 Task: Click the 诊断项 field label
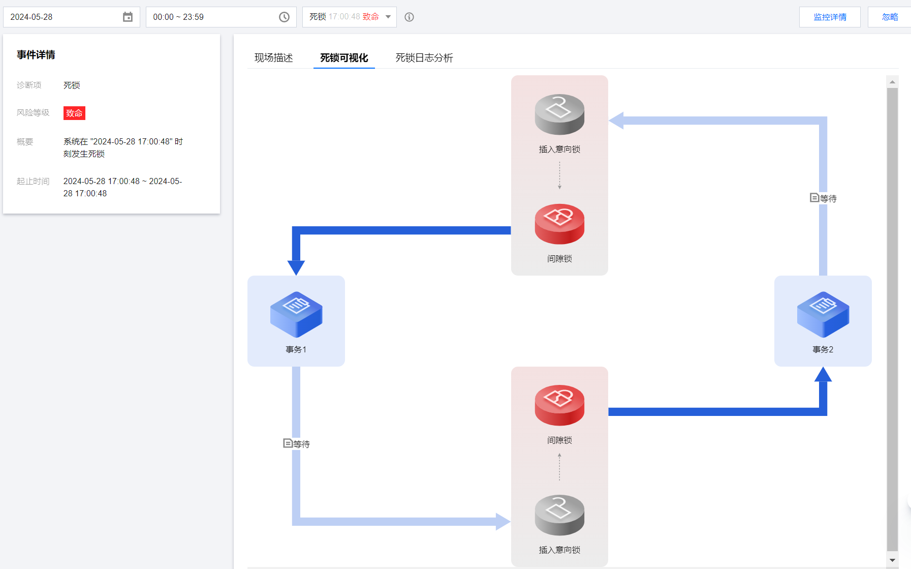pos(29,85)
